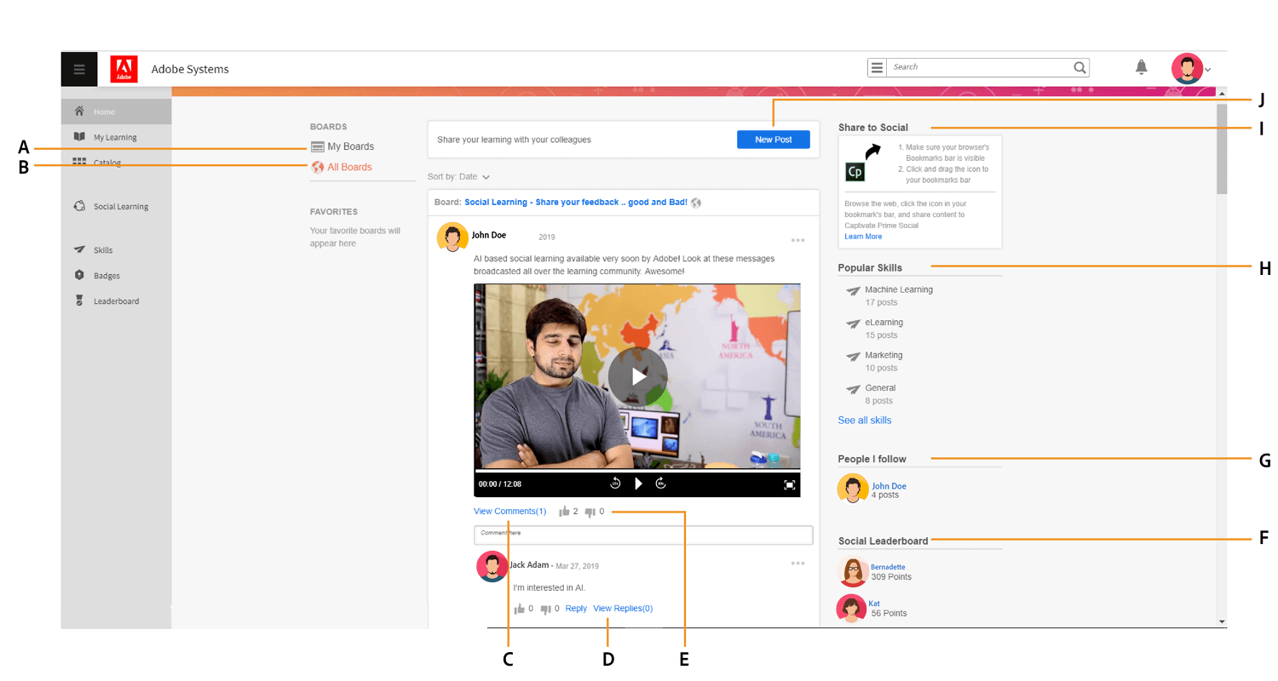This screenshot has width=1278, height=681.
Task: Dislike Jack Adam's comment
Action: tap(545, 609)
